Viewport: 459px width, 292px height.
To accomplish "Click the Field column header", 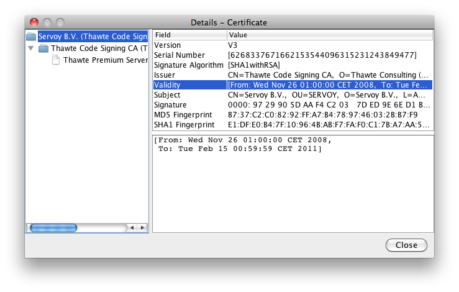I will (190, 35).
